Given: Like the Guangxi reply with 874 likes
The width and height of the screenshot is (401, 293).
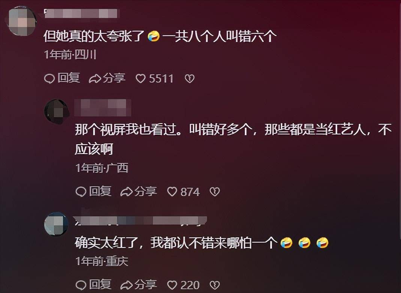Looking at the screenshot, I should coord(183,192).
